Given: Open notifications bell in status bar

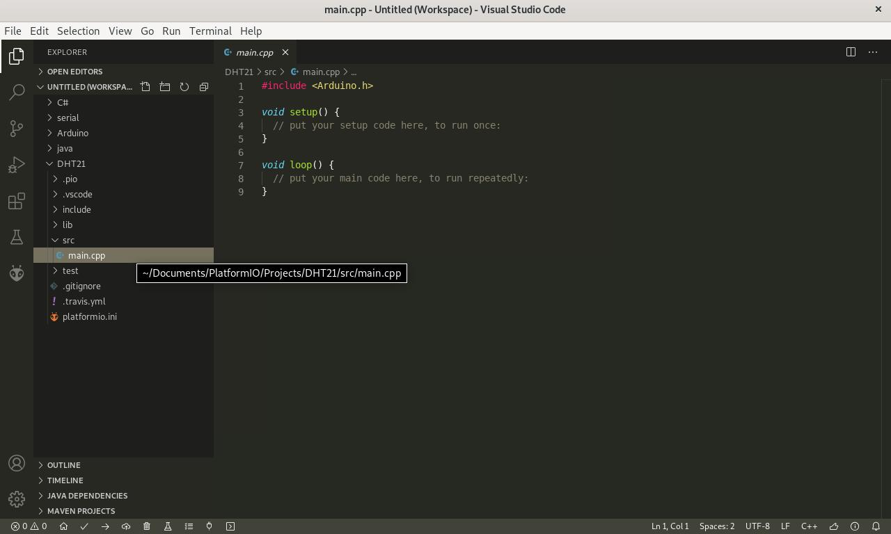Looking at the screenshot, I should tap(876, 526).
